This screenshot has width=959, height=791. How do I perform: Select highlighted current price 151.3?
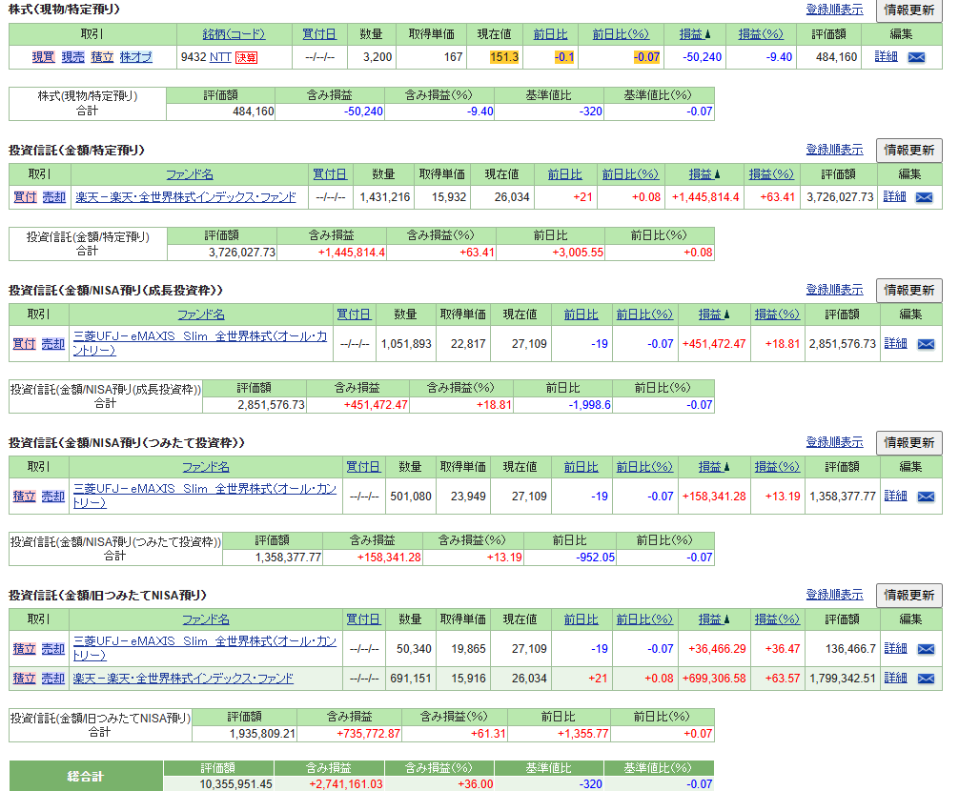(504, 57)
